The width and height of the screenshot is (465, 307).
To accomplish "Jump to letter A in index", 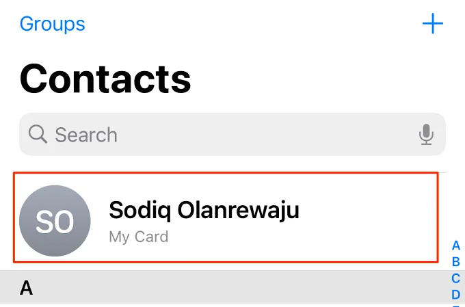I will (x=456, y=245).
